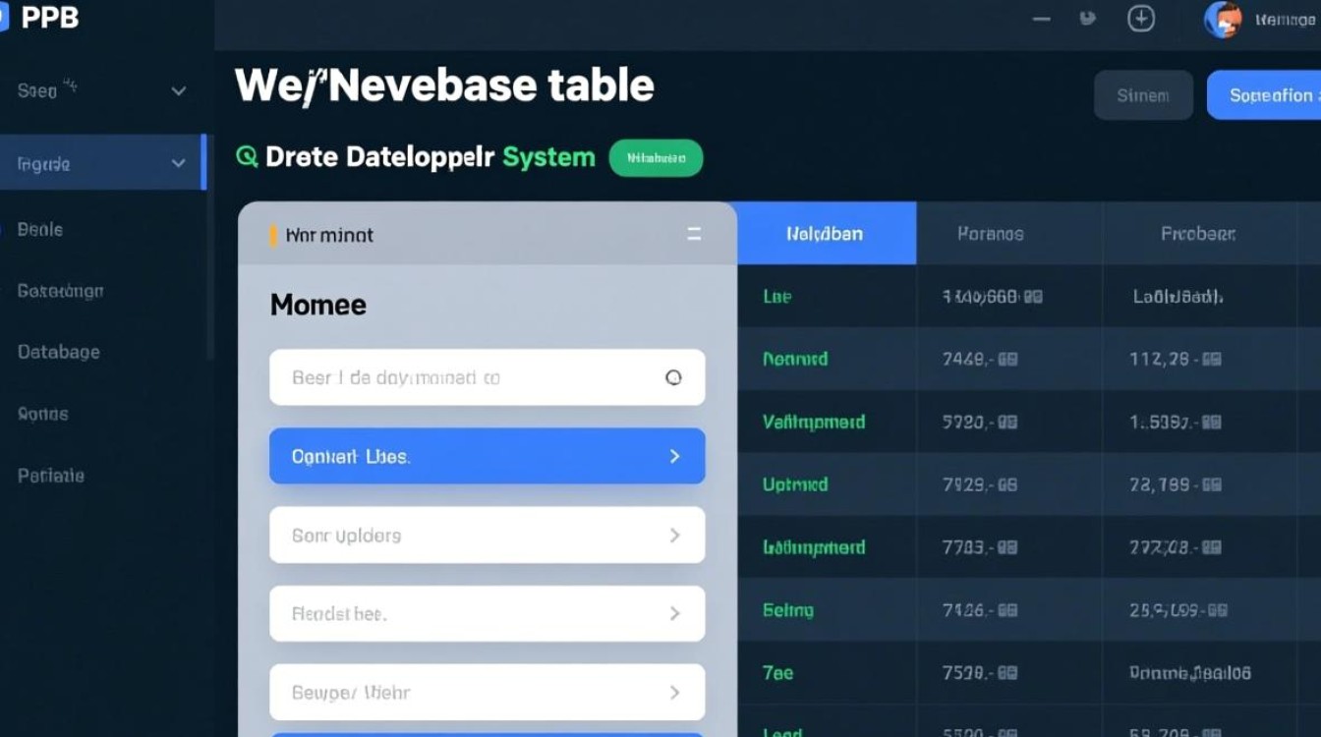Click the small icon left of circled plus
The height and width of the screenshot is (737, 1321).
(x=1087, y=18)
